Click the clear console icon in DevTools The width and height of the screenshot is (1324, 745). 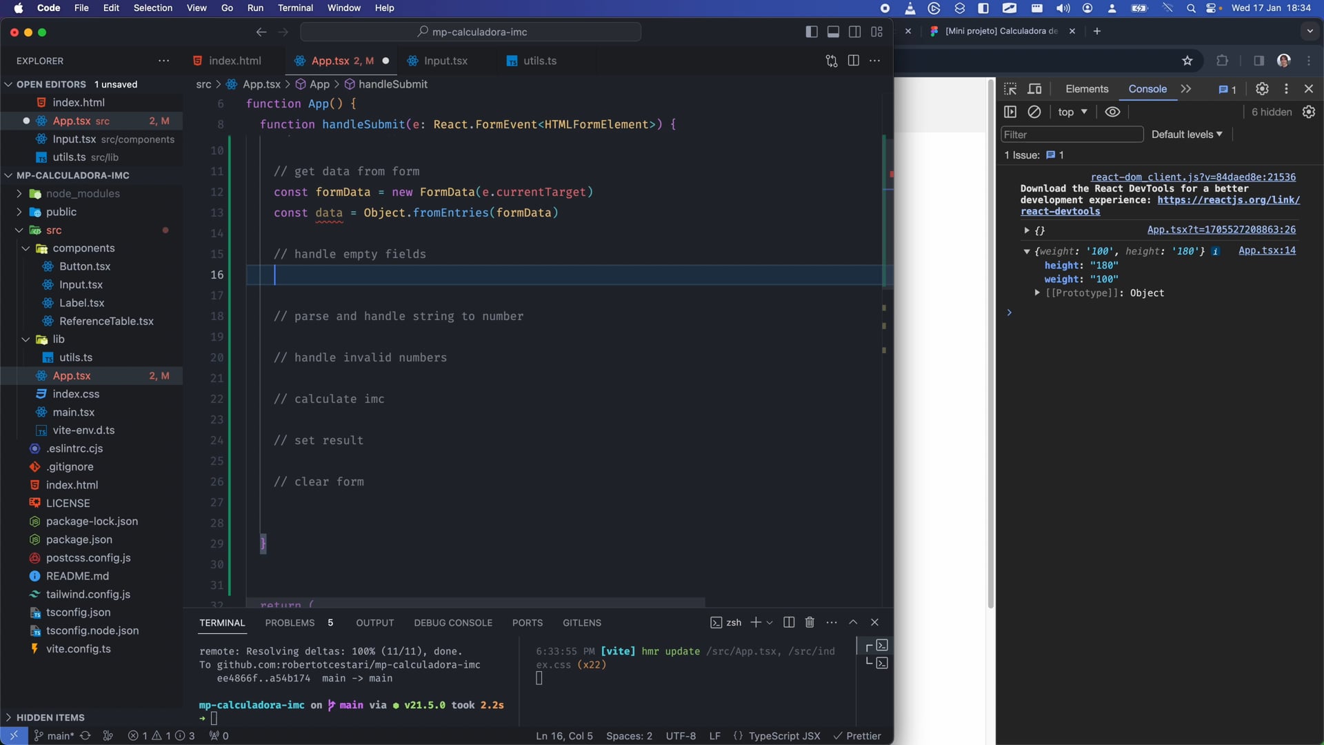pos(1034,112)
